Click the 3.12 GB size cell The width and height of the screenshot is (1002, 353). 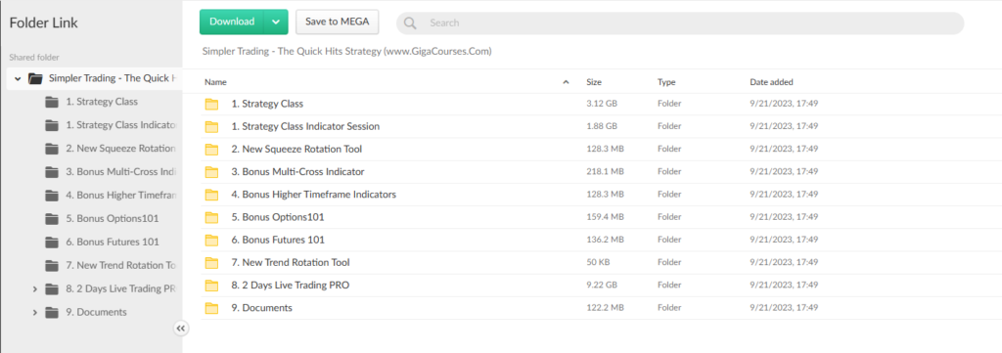coord(602,104)
